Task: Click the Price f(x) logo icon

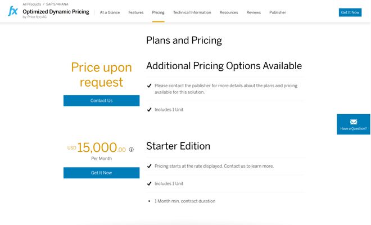Action: 12,12
